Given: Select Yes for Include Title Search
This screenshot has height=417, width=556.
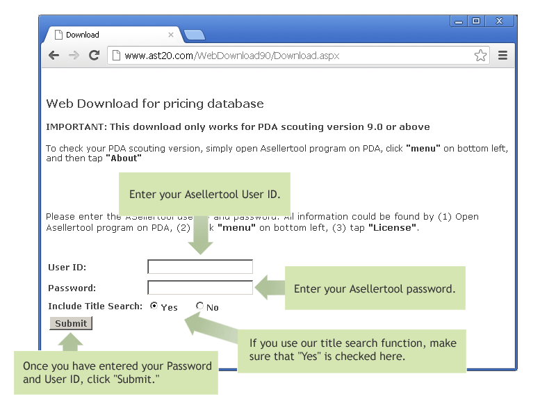Looking at the screenshot, I should (154, 306).
